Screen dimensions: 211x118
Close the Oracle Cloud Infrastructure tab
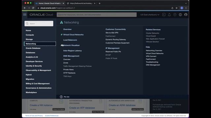point(63,3)
